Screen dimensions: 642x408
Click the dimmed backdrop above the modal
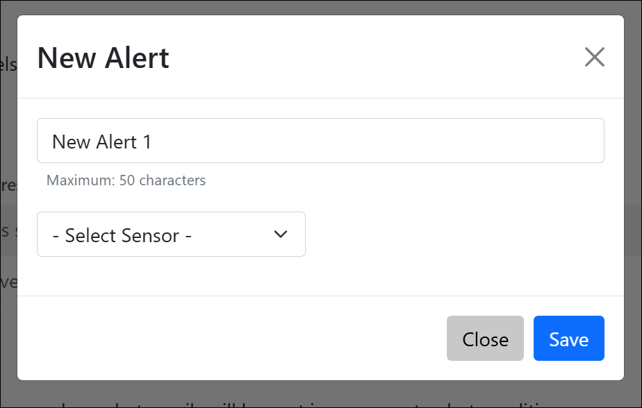(320, 7)
